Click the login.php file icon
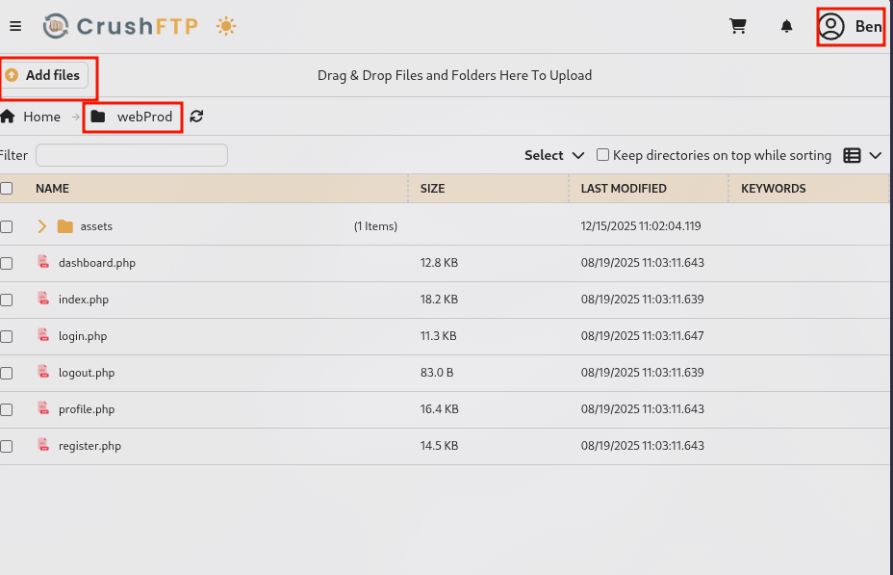Viewport: 893px width, 575px height. click(x=42, y=335)
